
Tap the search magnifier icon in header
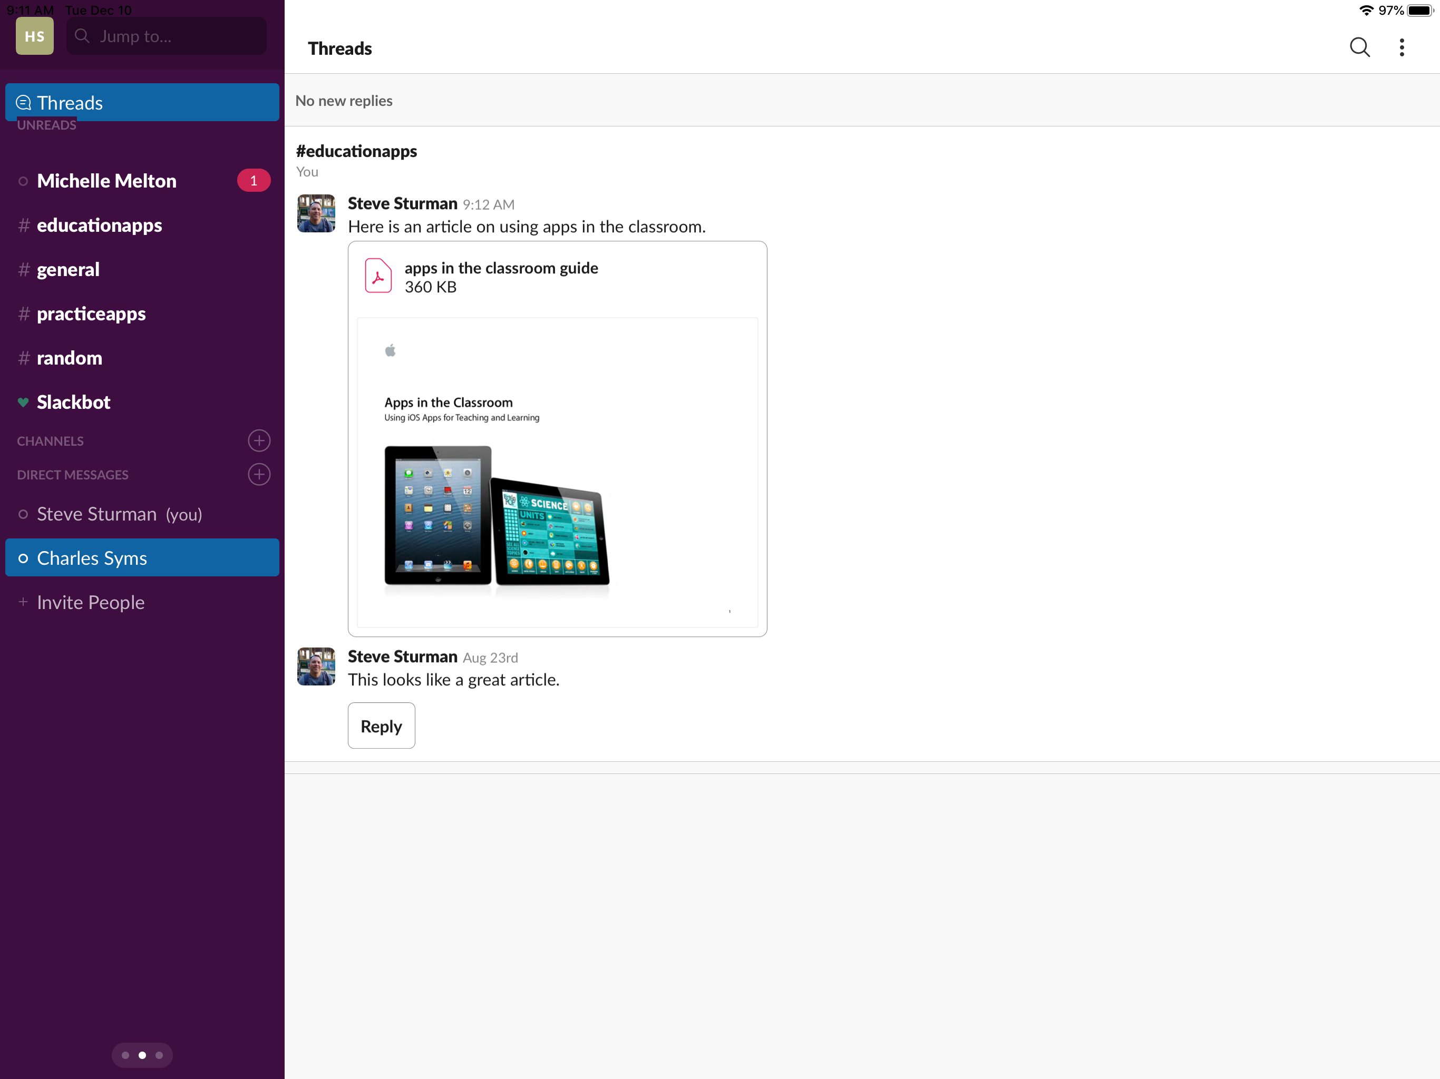(1359, 47)
